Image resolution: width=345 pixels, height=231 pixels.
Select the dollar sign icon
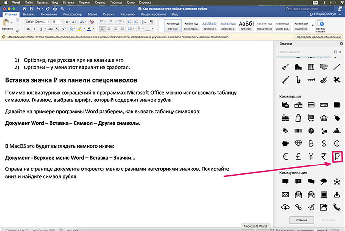pos(324,143)
